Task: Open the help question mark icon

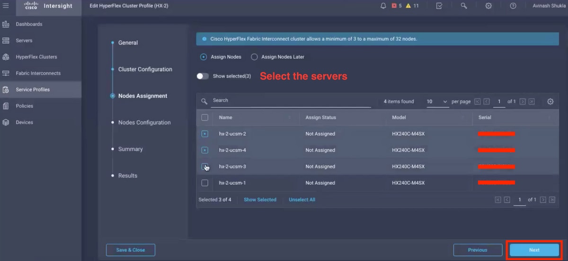Action: (513, 6)
